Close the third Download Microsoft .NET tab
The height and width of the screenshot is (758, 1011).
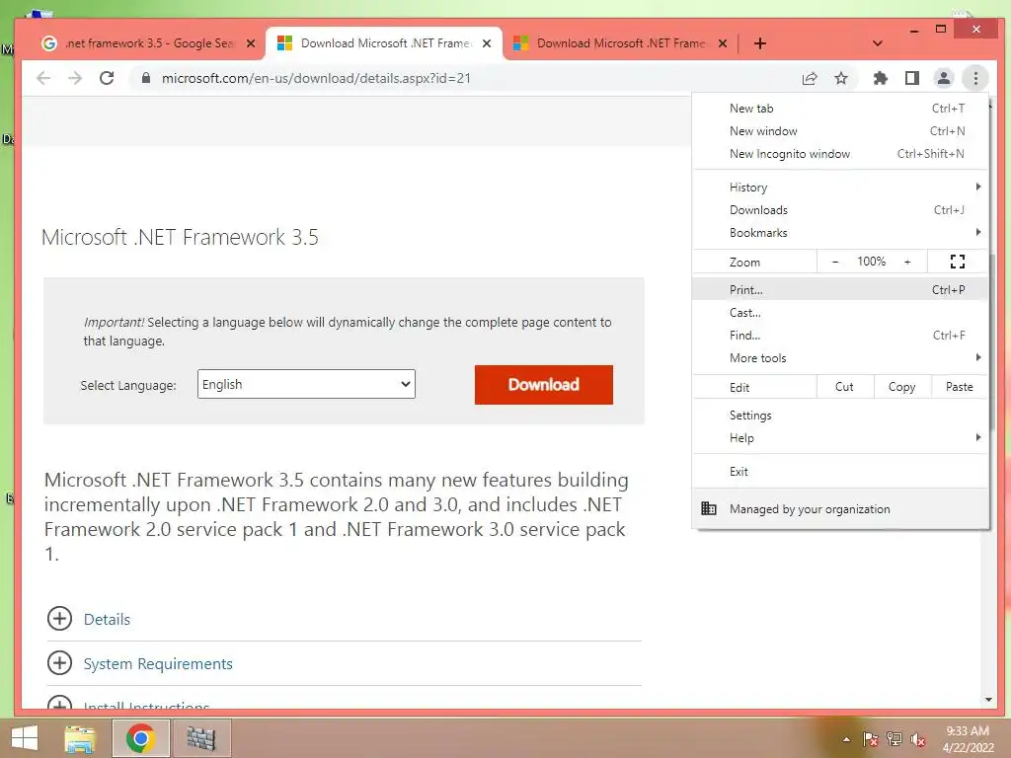coord(723,43)
